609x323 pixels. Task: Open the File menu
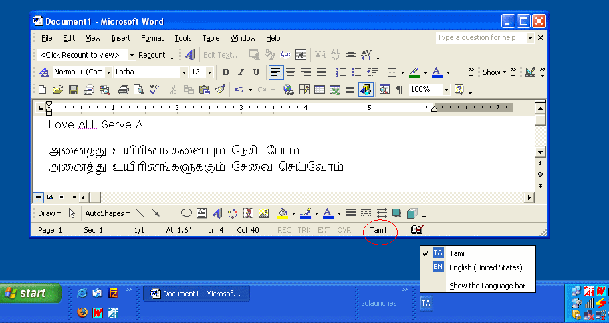coord(47,38)
